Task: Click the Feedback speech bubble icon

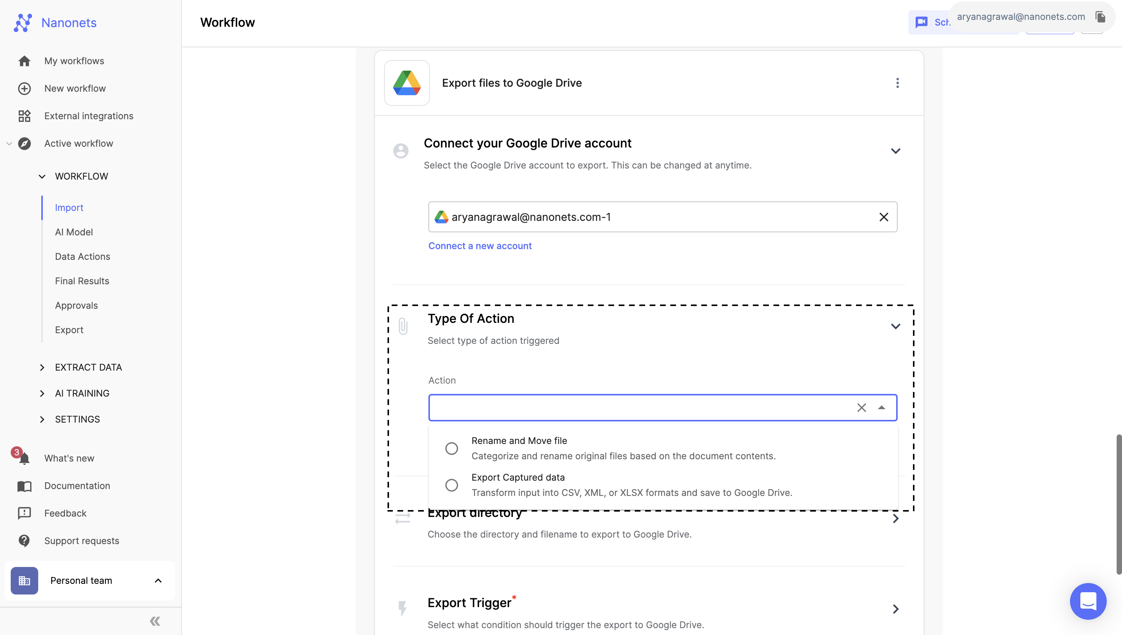Action: click(24, 514)
